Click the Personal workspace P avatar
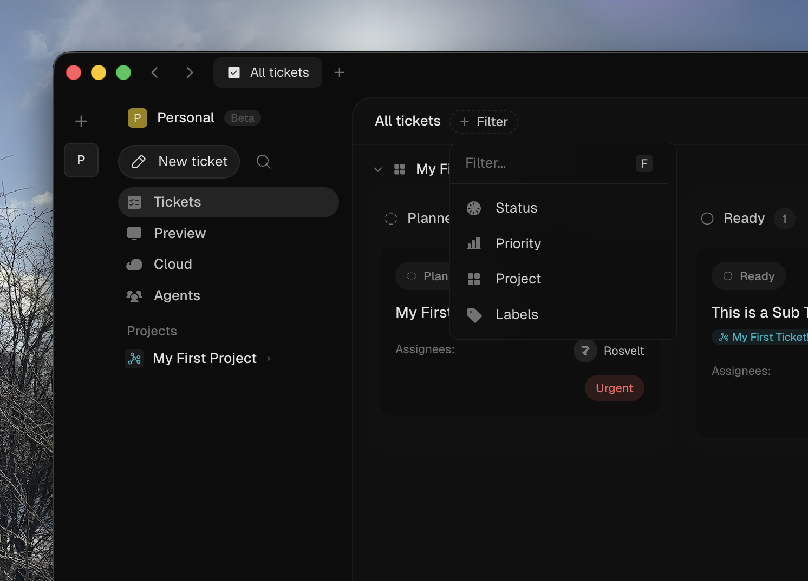 [138, 118]
